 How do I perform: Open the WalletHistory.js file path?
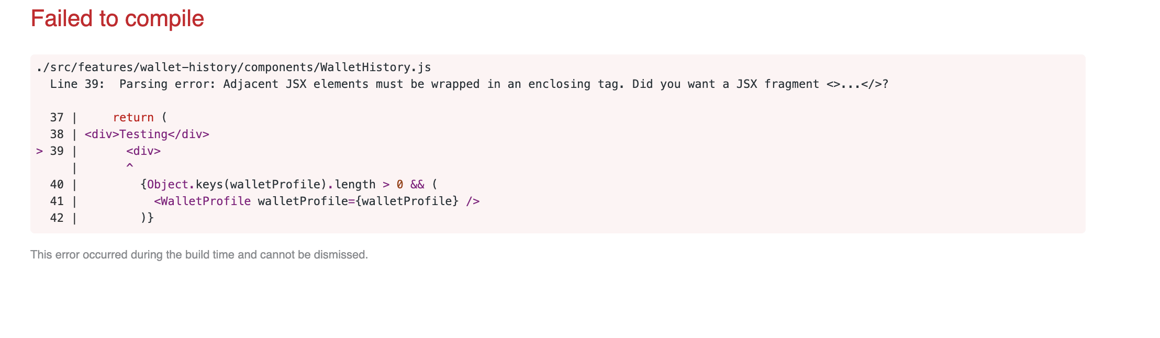[x=233, y=67]
